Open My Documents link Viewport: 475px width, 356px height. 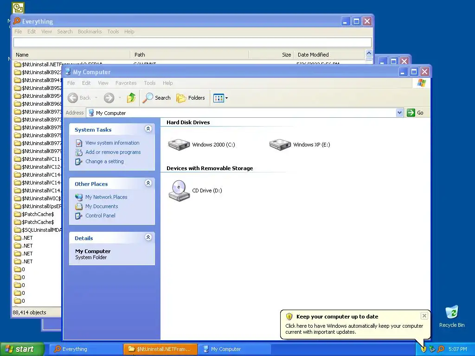click(x=102, y=206)
